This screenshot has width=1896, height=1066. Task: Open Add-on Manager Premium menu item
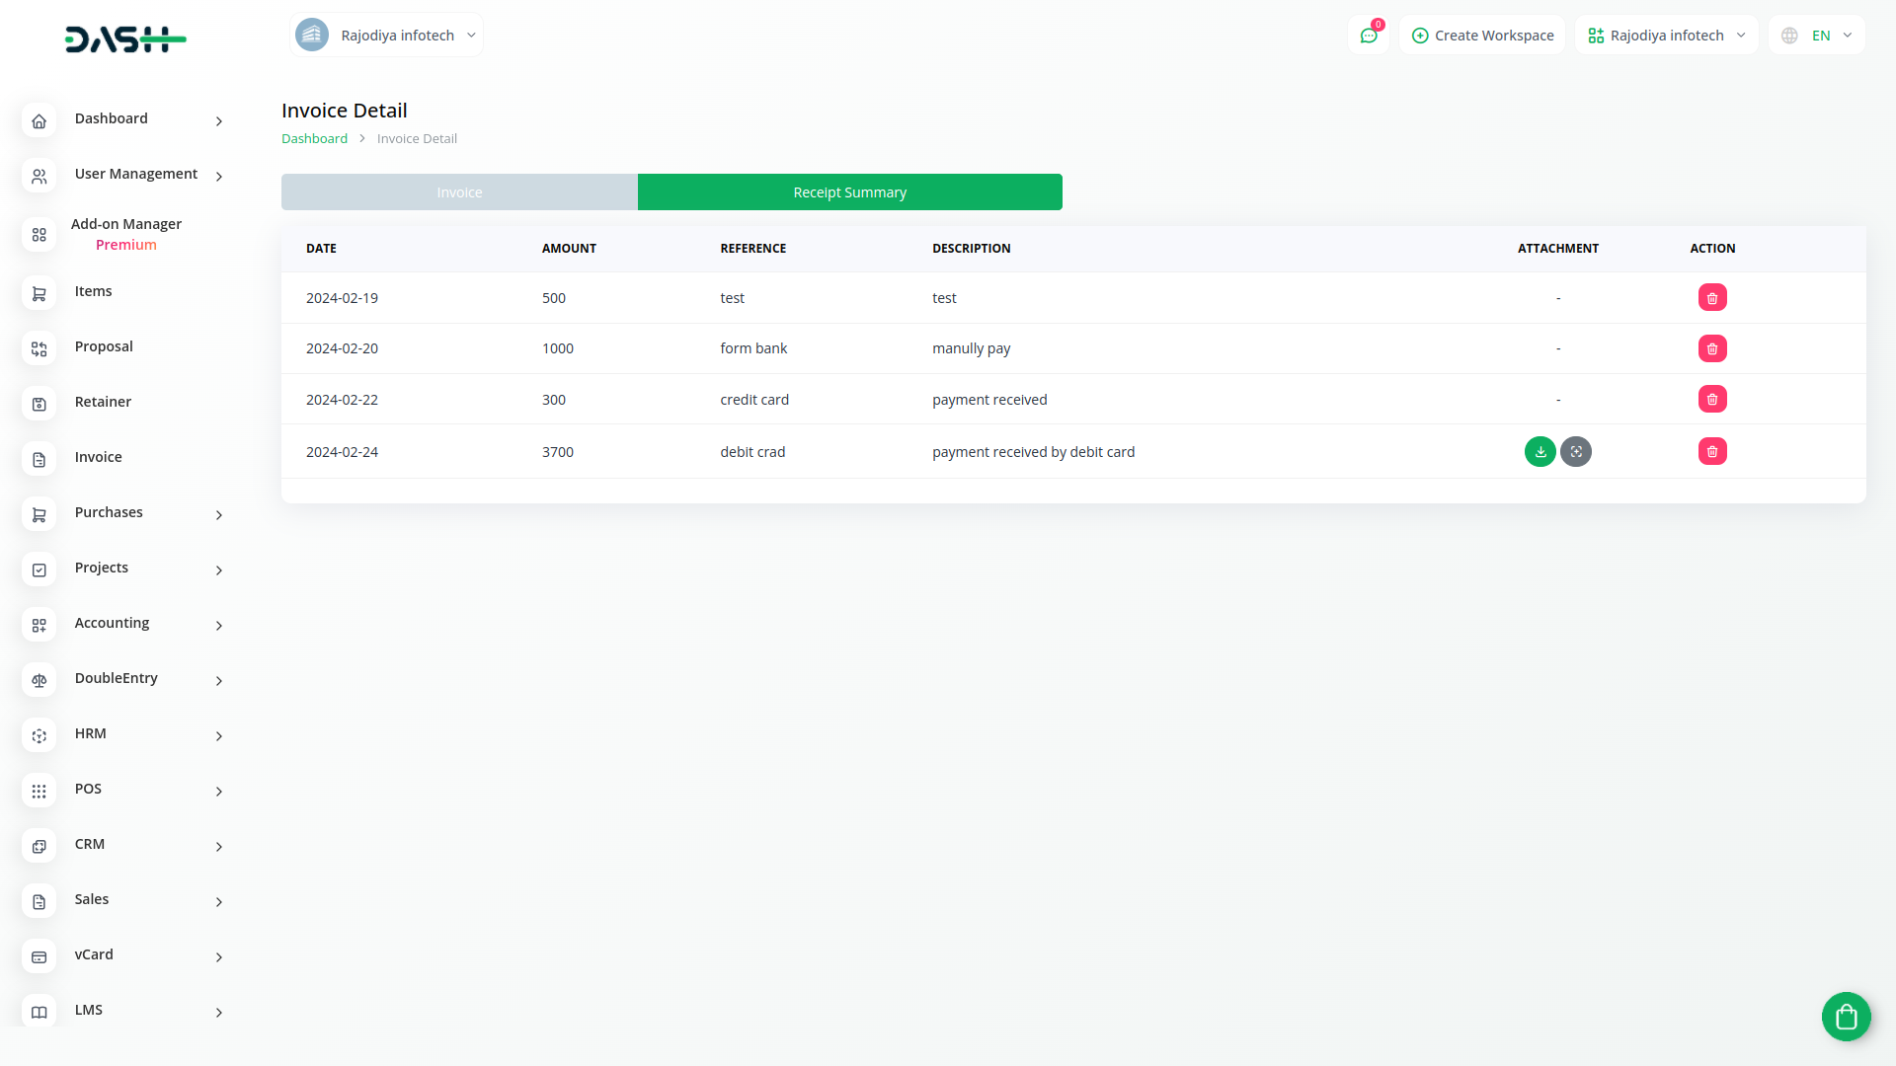tap(125, 235)
